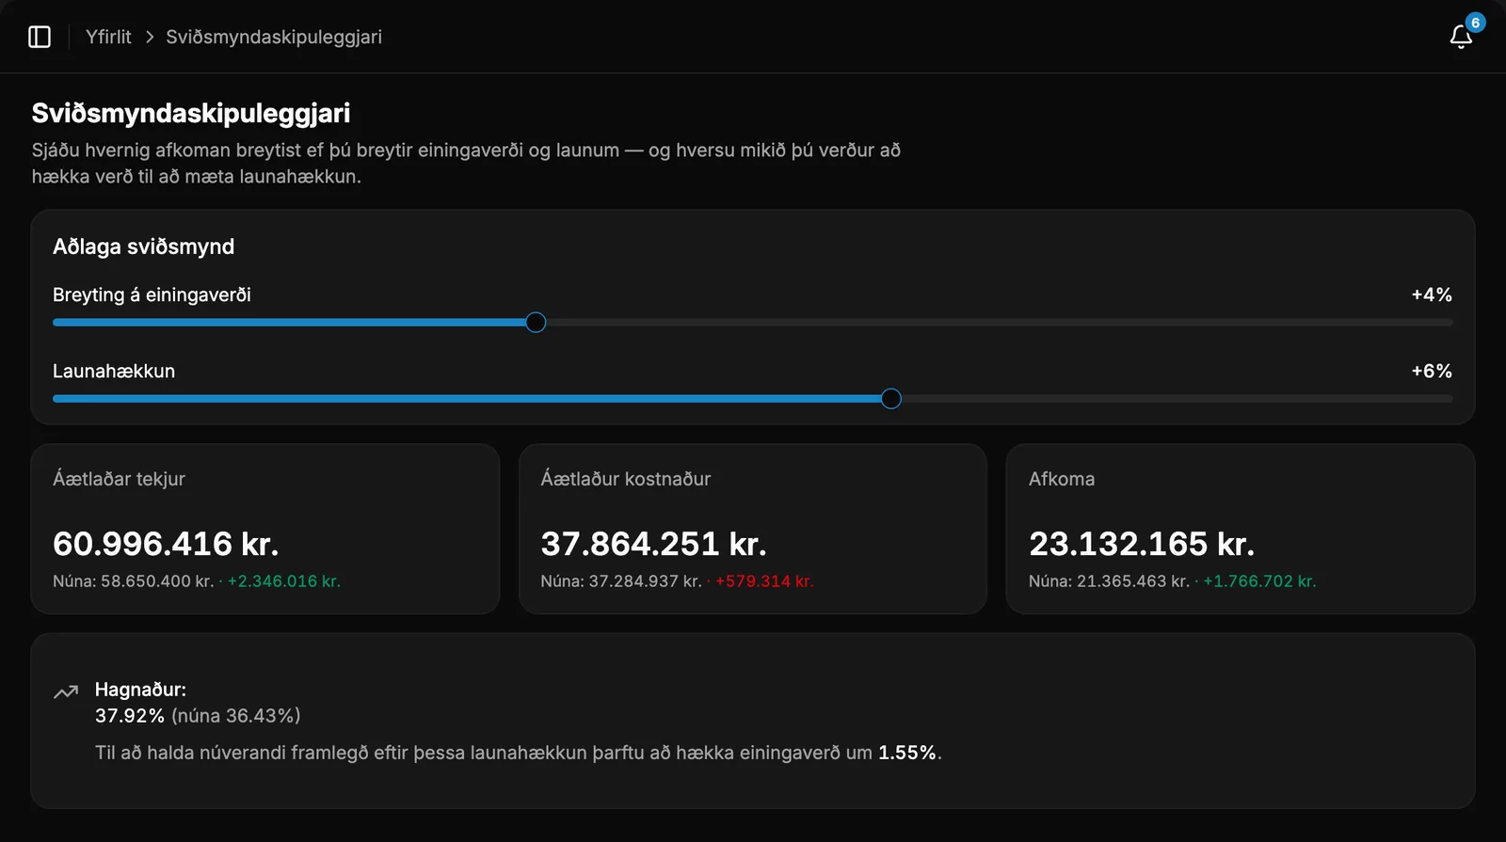Click the Aðlaga sviðsmynd heading
Viewport: 1506px width, 842px height.
point(143,246)
